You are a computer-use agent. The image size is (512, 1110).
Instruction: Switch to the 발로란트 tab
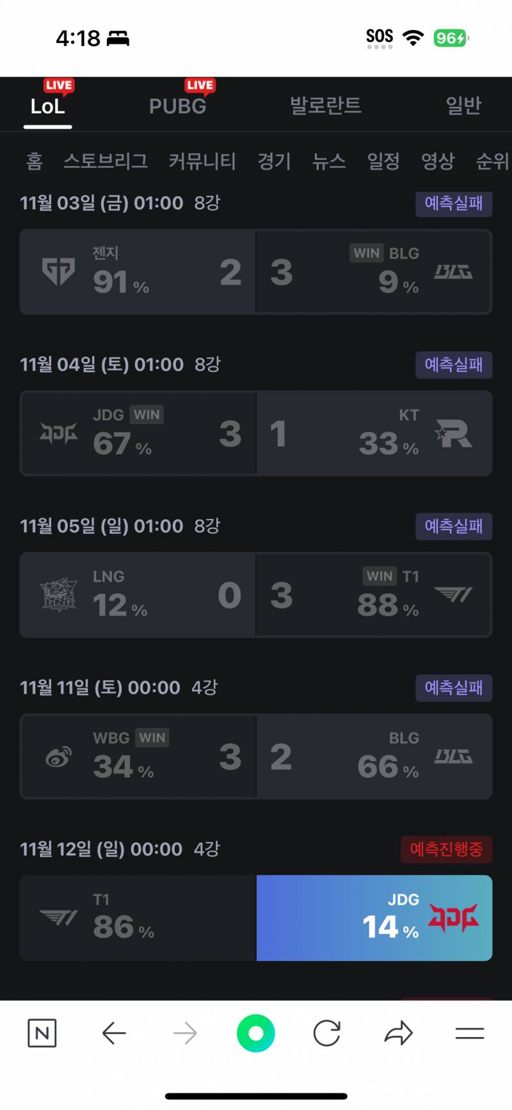pos(326,106)
